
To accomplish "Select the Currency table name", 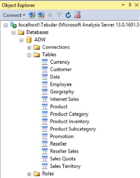I will (x=60, y=62).
